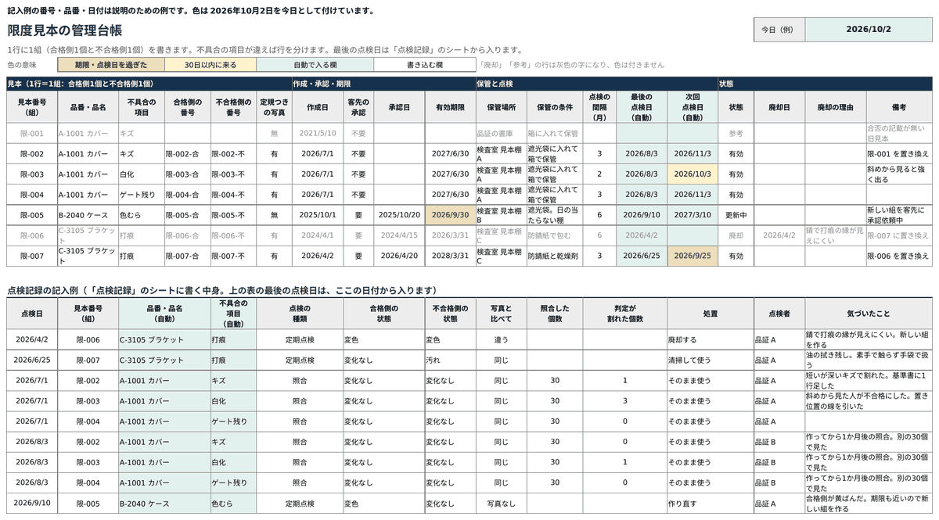Select the status cell 参考
This screenshot has height=520, width=939.
pyautogui.click(x=736, y=133)
